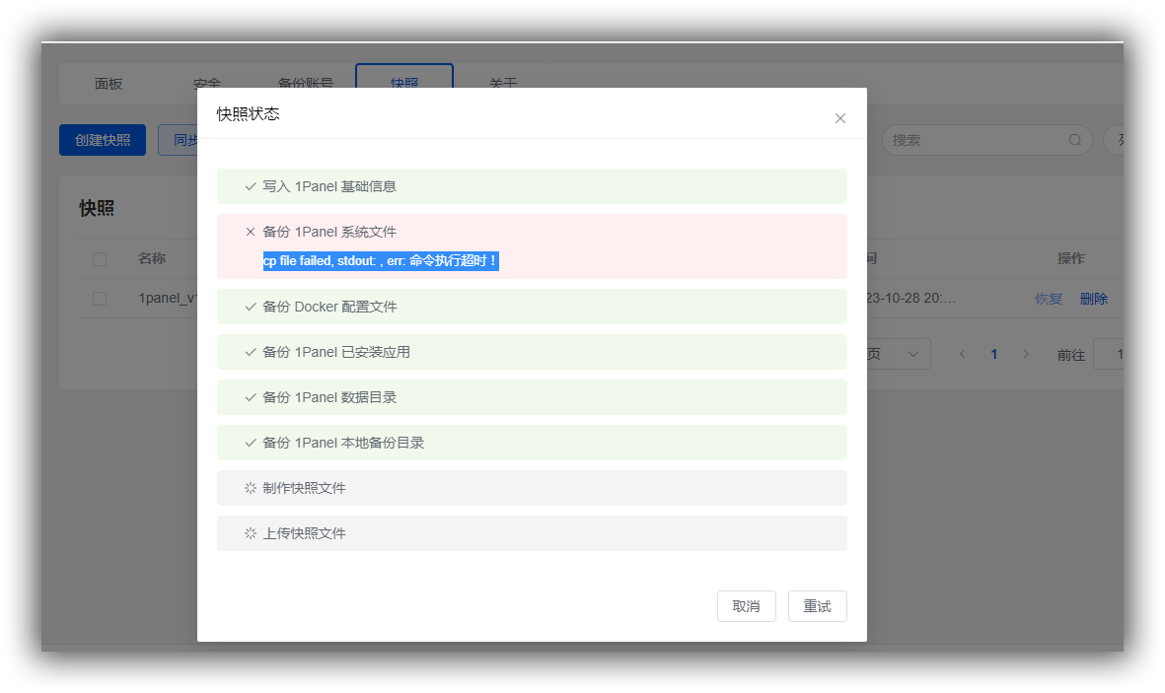Click the 备份 1Panel 已安装应用 step text
The height and width of the screenshot is (693, 1165).
pyautogui.click(x=335, y=352)
